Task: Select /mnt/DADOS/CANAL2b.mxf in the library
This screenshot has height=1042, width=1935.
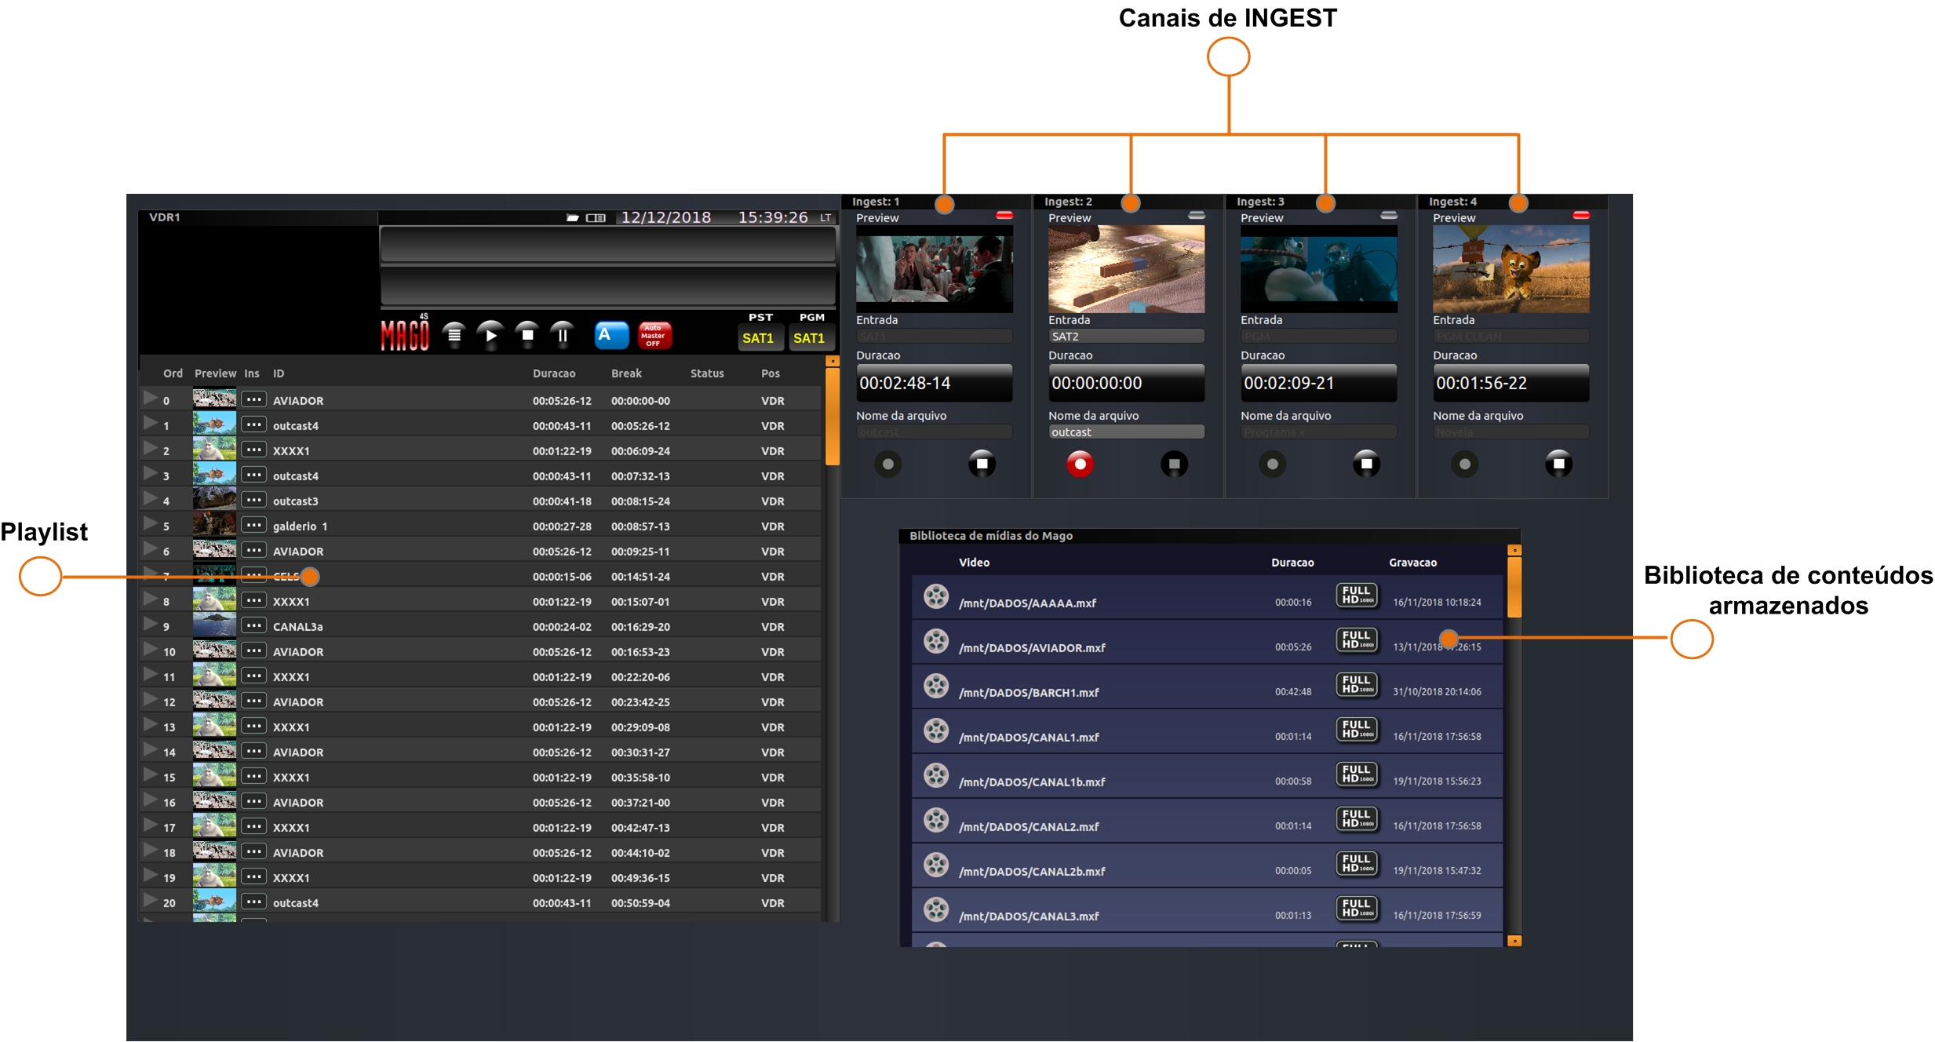Action: 1207,866
